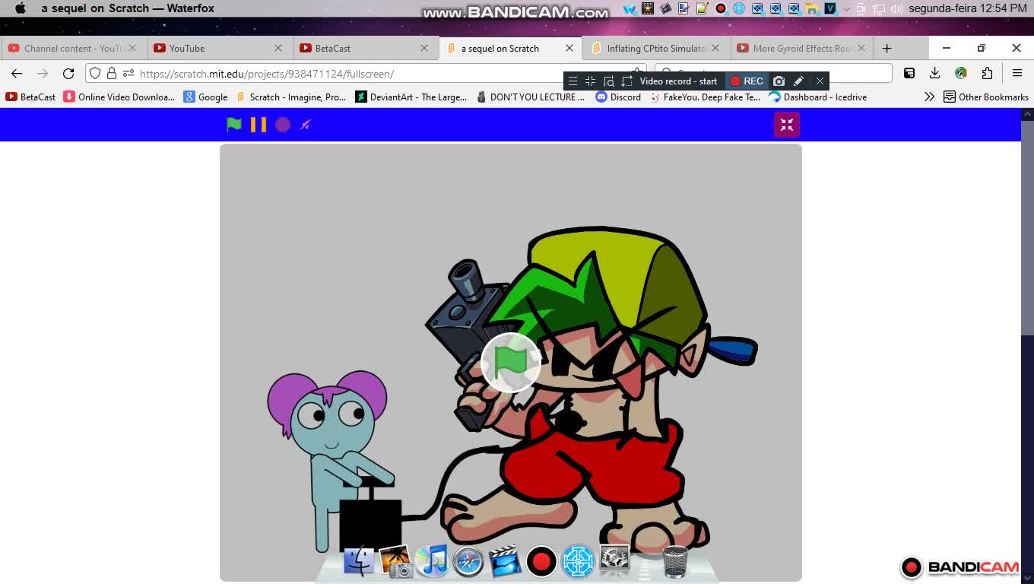
Task: Switch to the Inflating CPtito Simulator tab
Action: (x=656, y=48)
